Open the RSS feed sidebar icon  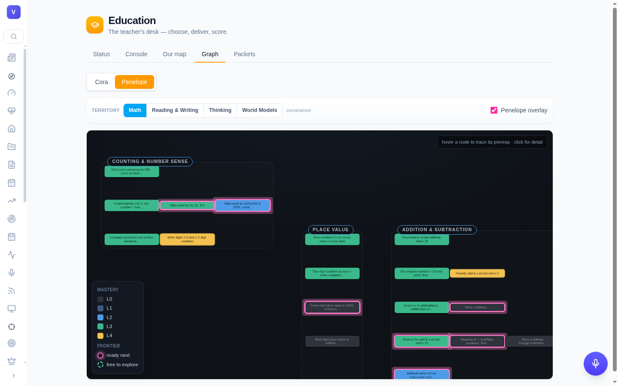(x=12, y=291)
